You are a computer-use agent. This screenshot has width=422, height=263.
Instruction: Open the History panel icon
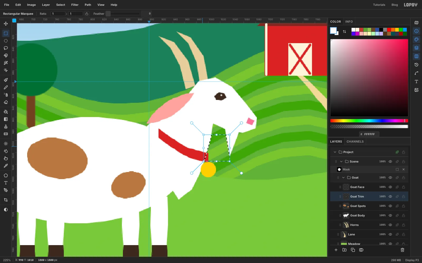click(416, 65)
